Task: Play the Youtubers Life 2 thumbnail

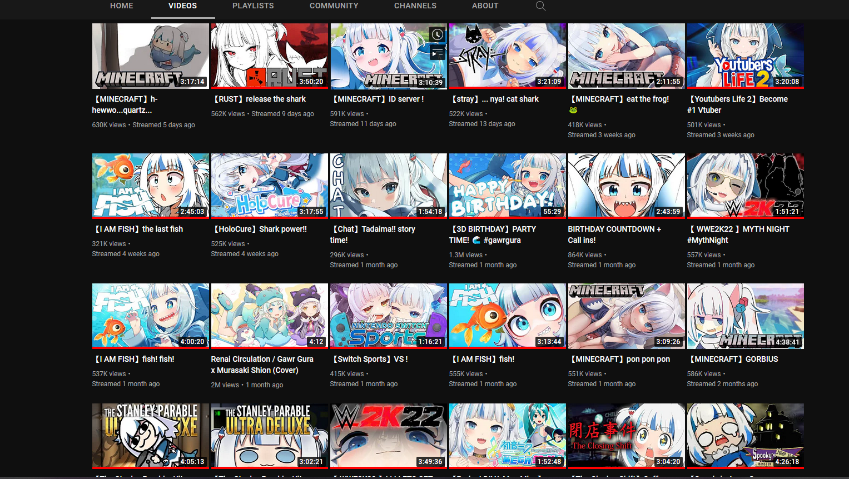Action: click(746, 56)
